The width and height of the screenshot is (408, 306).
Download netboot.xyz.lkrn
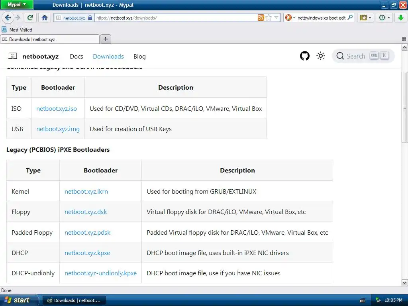86,192
